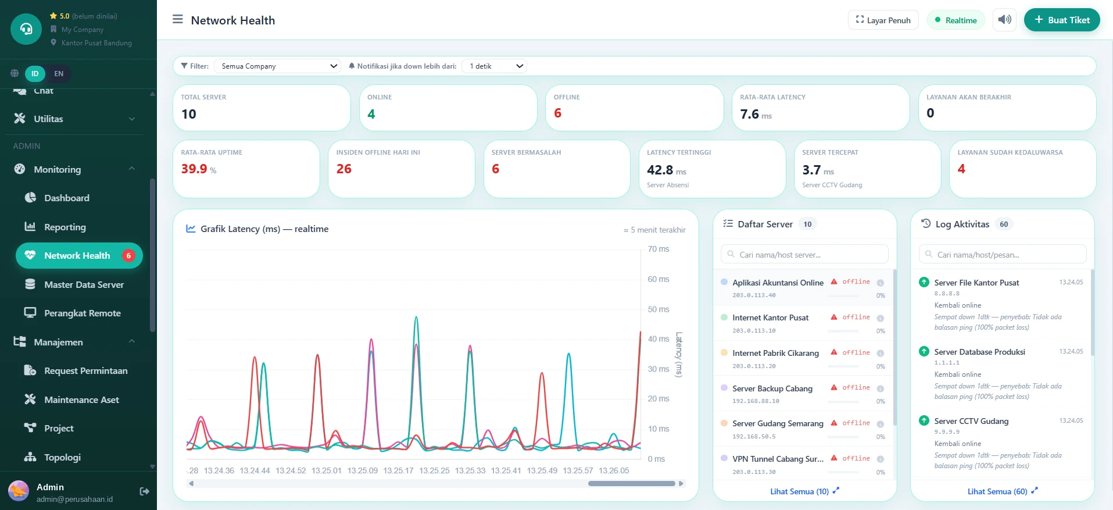This screenshot has height=510, width=1113.
Task: Click gray status dot for Internet Pabrik Cikarang
Action: pyautogui.click(x=881, y=354)
